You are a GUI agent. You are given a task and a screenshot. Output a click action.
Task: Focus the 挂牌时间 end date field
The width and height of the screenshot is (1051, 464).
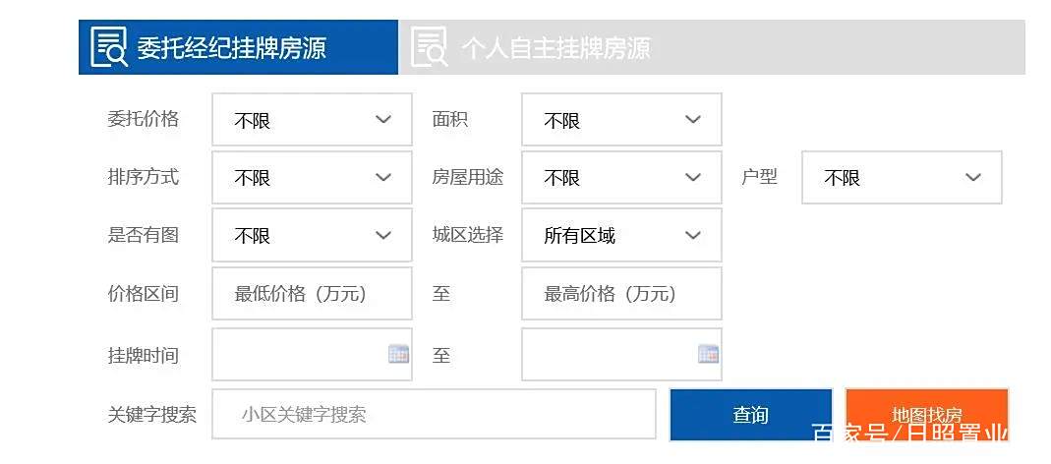coord(621,355)
